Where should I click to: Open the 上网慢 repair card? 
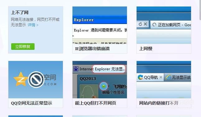pyautogui.click(x=164, y=30)
